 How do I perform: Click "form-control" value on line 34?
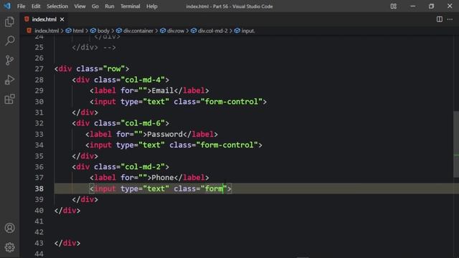point(227,145)
